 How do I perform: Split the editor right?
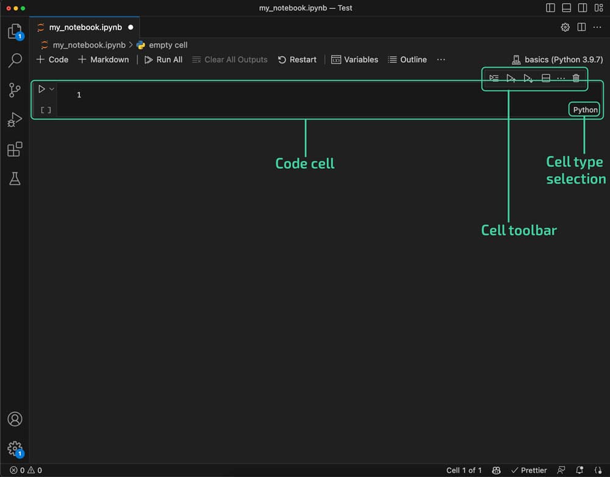[x=581, y=27]
